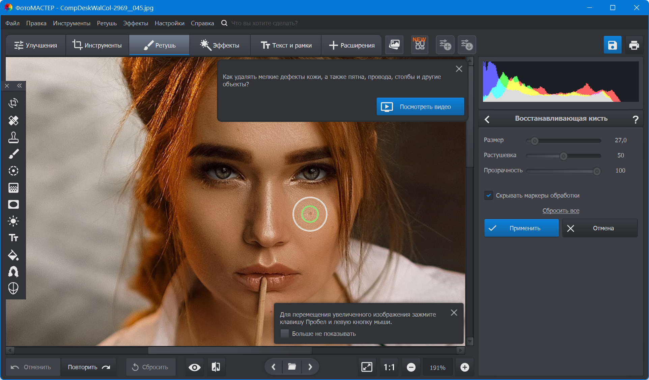Click the Растушевка slider handle
Image resolution: width=649 pixels, height=380 pixels.
563,156
